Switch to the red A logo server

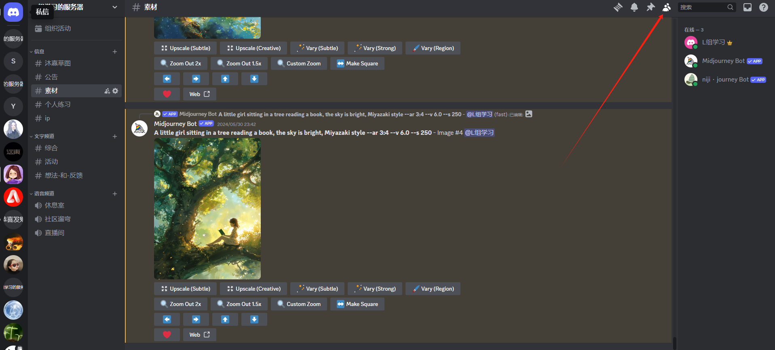pos(13,197)
